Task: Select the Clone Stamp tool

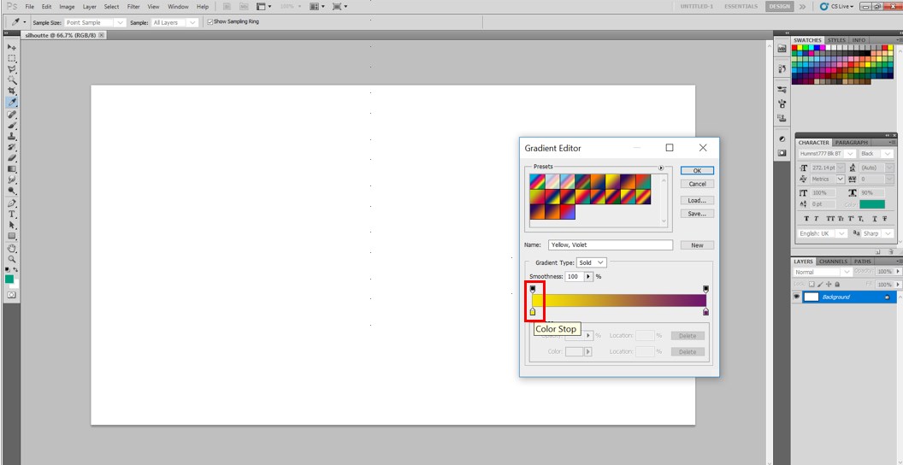Action: click(x=11, y=137)
